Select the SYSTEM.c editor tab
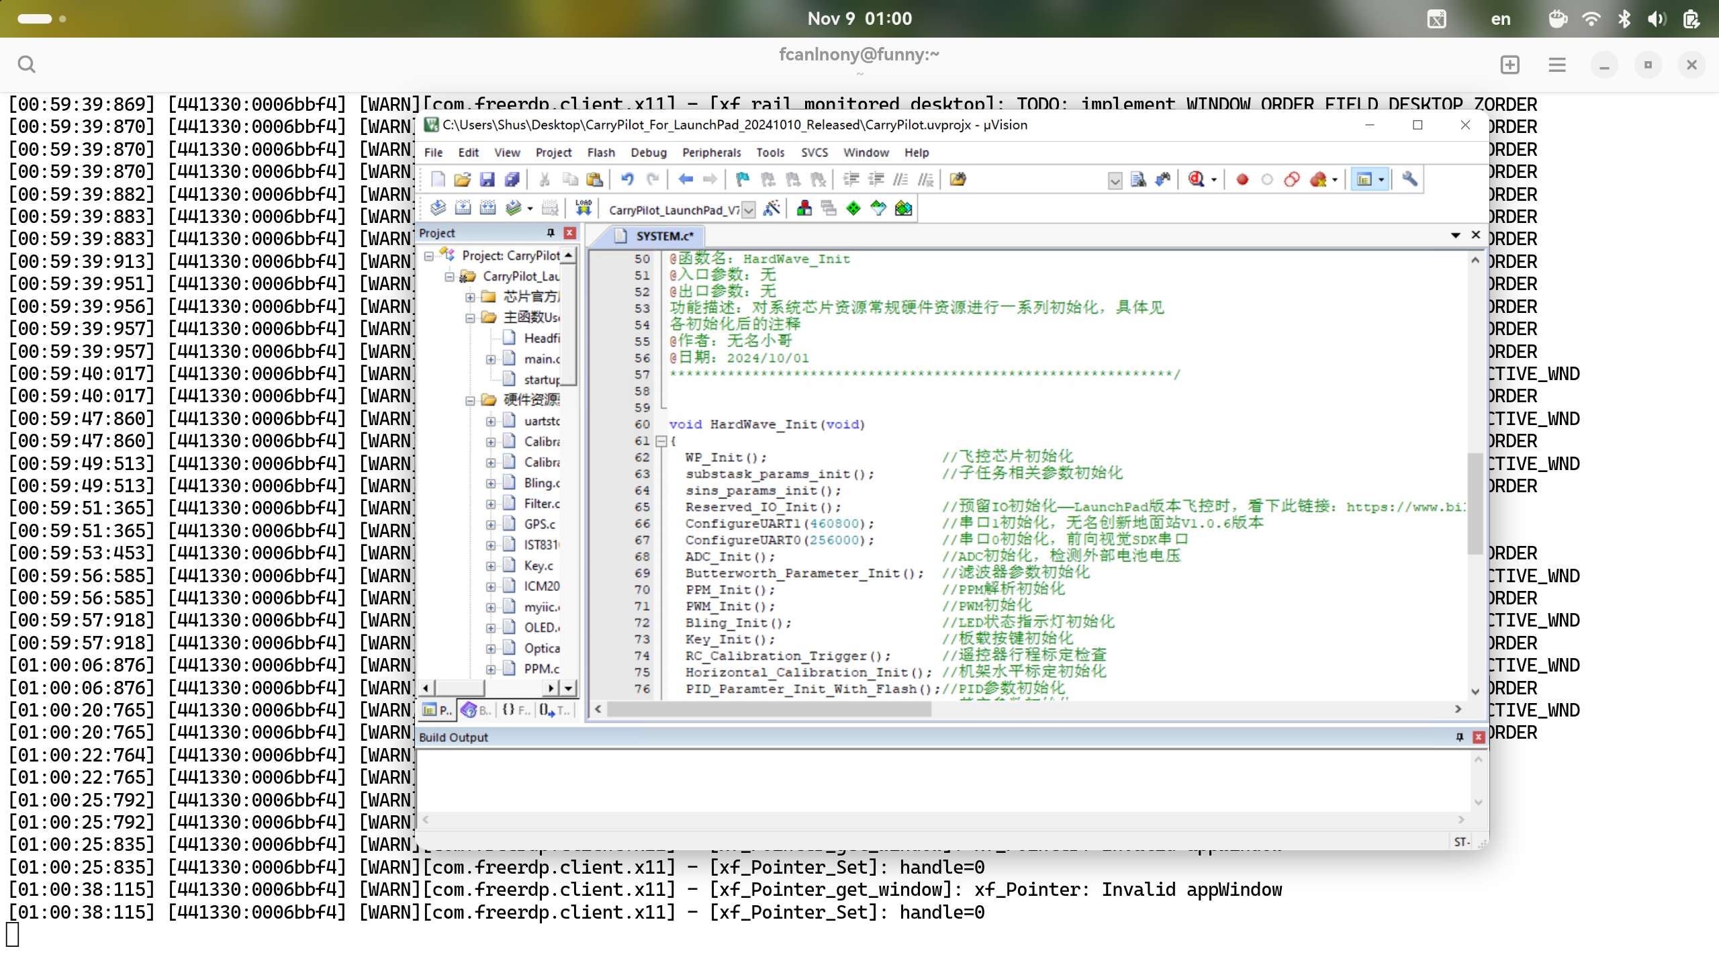1719x967 pixels. click(663, 236)
